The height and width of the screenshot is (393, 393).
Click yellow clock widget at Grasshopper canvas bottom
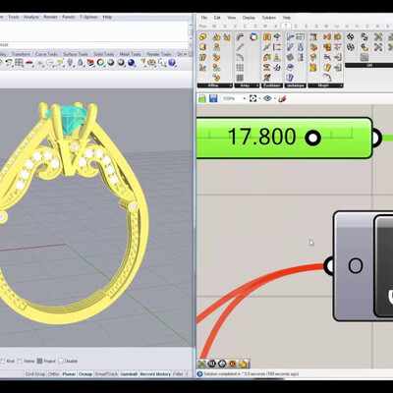coord(232,364)
